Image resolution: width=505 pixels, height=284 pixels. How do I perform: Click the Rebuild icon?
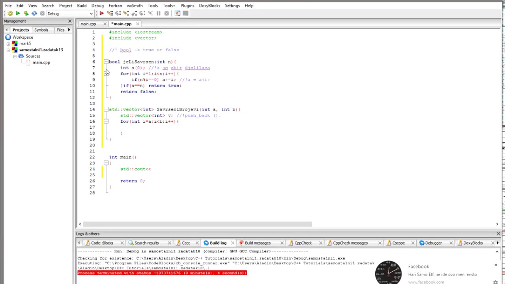tap(34, 13)
